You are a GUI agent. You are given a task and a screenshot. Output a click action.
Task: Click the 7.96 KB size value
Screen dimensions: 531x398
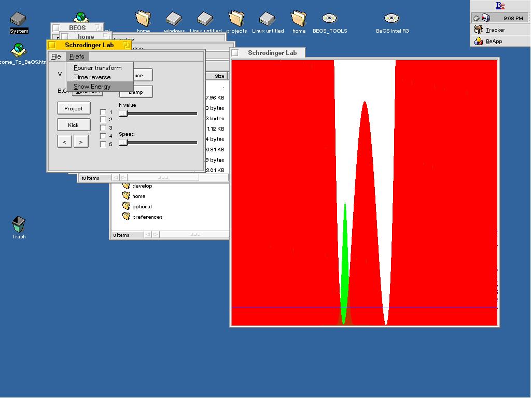pos(215,98)
